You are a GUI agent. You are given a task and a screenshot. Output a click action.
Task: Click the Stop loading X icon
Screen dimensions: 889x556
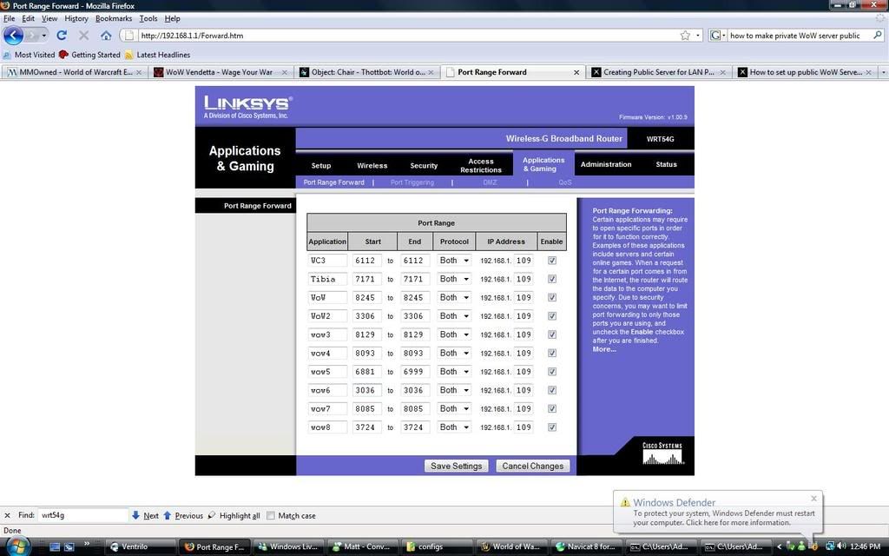pyautogui.click(x=84, y=35)
